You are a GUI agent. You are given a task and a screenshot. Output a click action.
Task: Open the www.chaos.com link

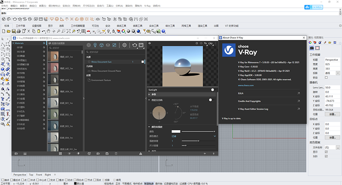tap(246, 85)
